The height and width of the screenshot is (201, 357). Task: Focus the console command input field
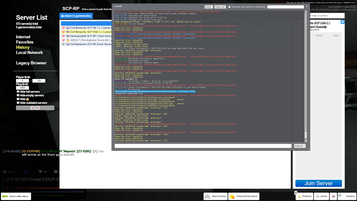203,146
